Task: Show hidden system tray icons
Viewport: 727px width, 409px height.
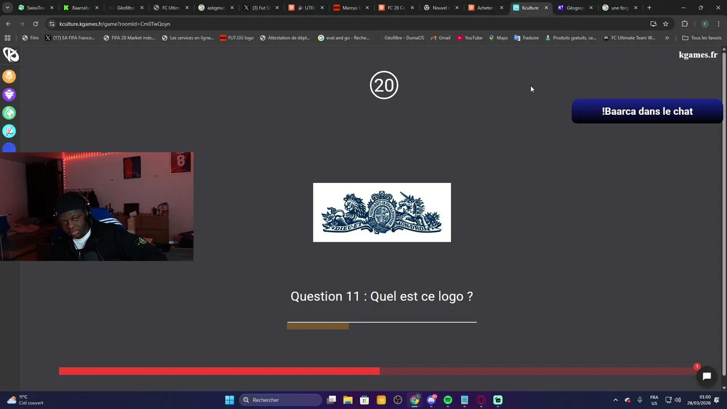Action: (x=615, y=400)
